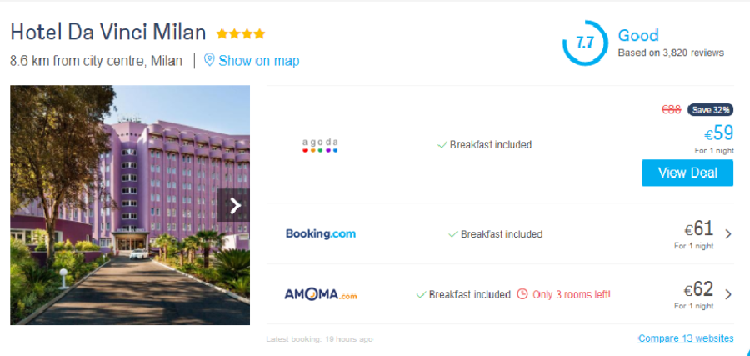This screenshot has height=356, width=750.
Task: Click Based on 3,820 reviews text
Action: pyautogui.click(x=671, y=53)
